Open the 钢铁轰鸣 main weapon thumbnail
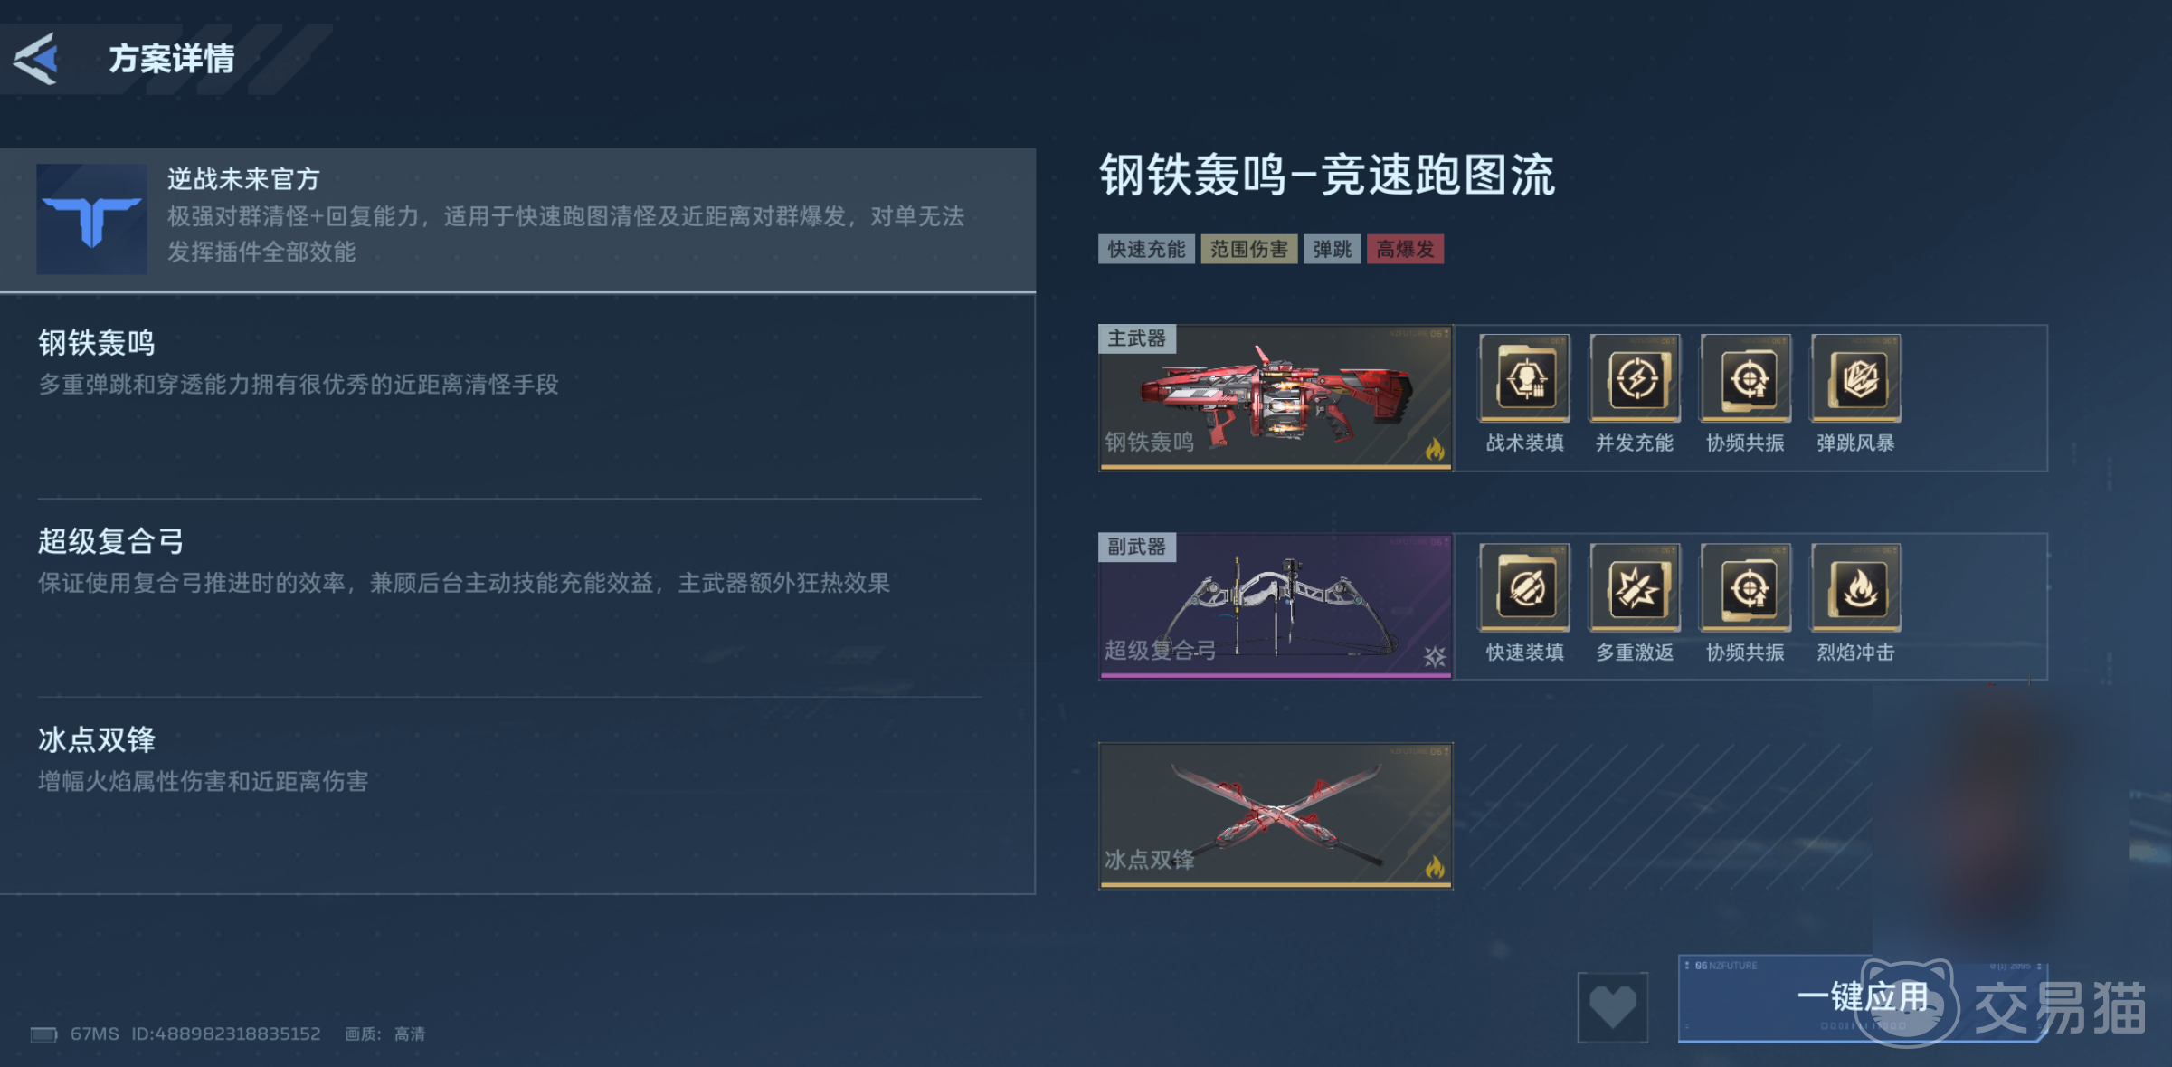The height and width of the screenshot is (1067, 2172). 1276,398
